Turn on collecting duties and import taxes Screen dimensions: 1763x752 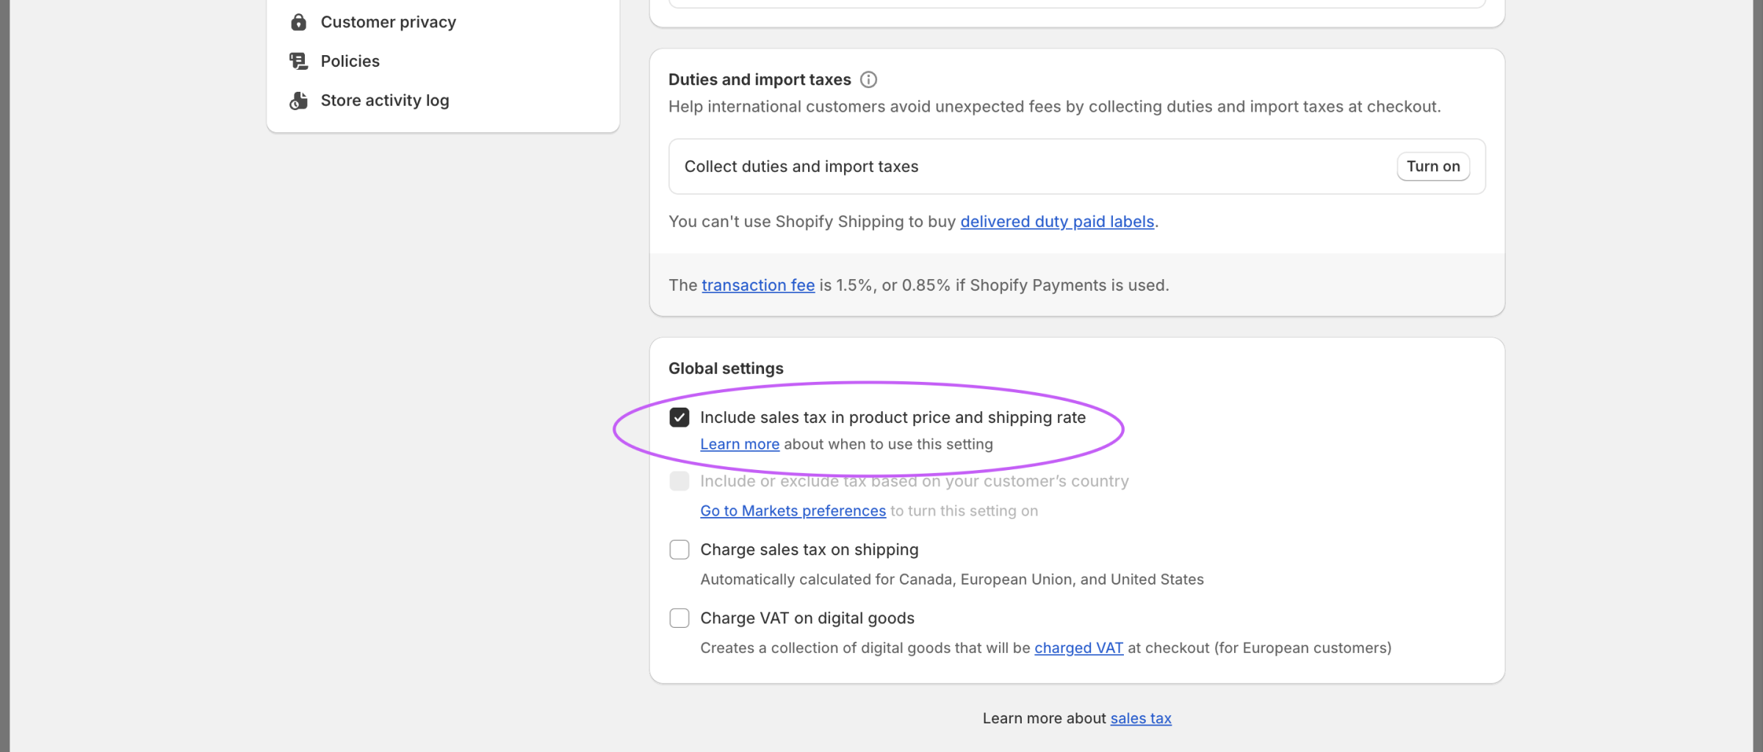(1432, 167)
